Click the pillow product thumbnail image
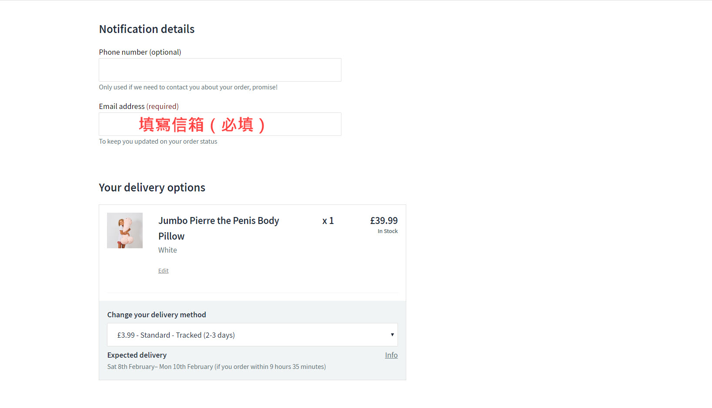Screen dimensions: 712x408 click(125, 230)
